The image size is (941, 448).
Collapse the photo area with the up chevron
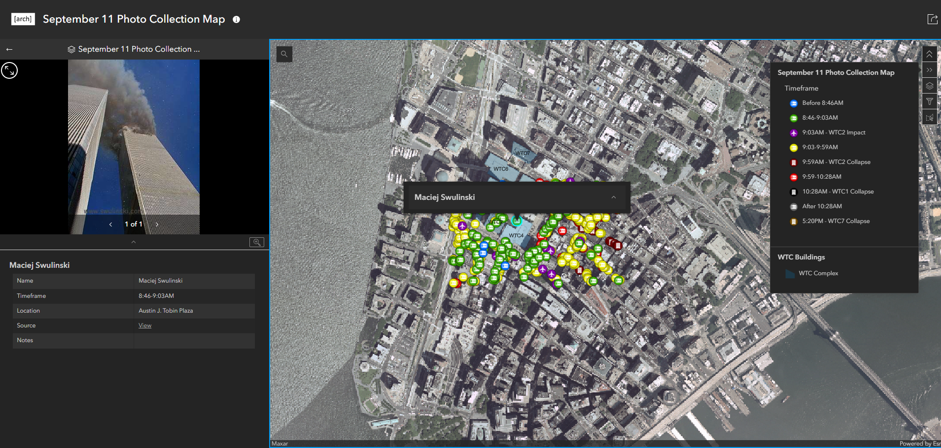pyautogui.click(x=134, y=242)
